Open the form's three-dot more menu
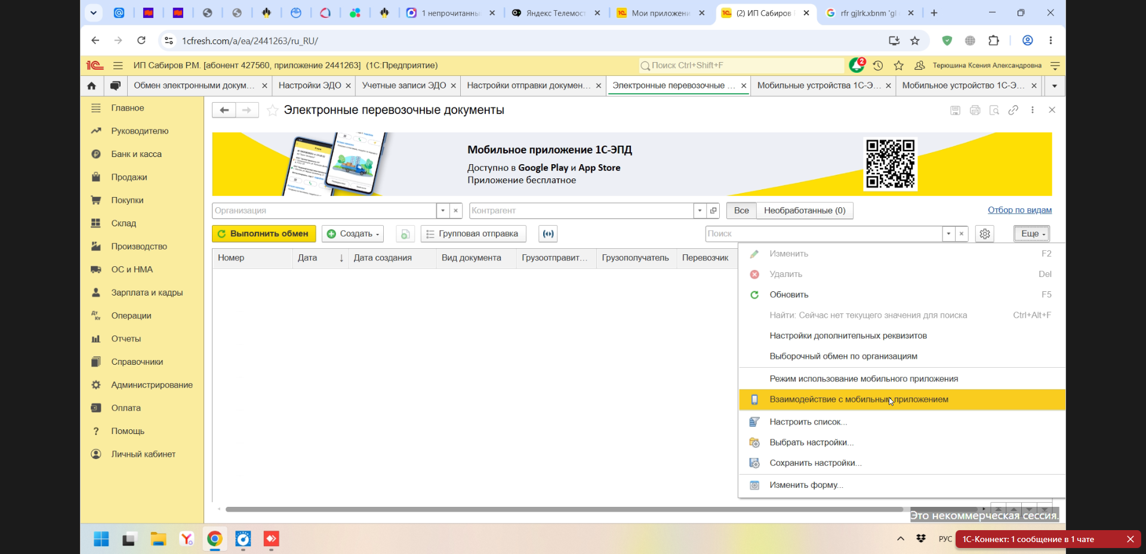 tap(1033, 110)
